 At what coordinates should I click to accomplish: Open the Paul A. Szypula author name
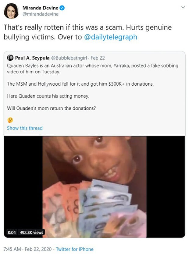coord(32,58)
